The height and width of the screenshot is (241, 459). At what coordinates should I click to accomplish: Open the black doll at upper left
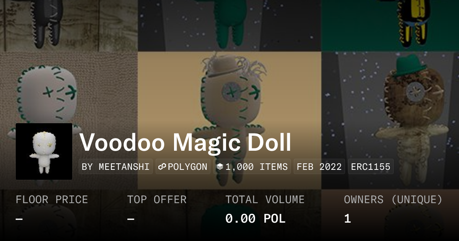[x=69, y=26]
